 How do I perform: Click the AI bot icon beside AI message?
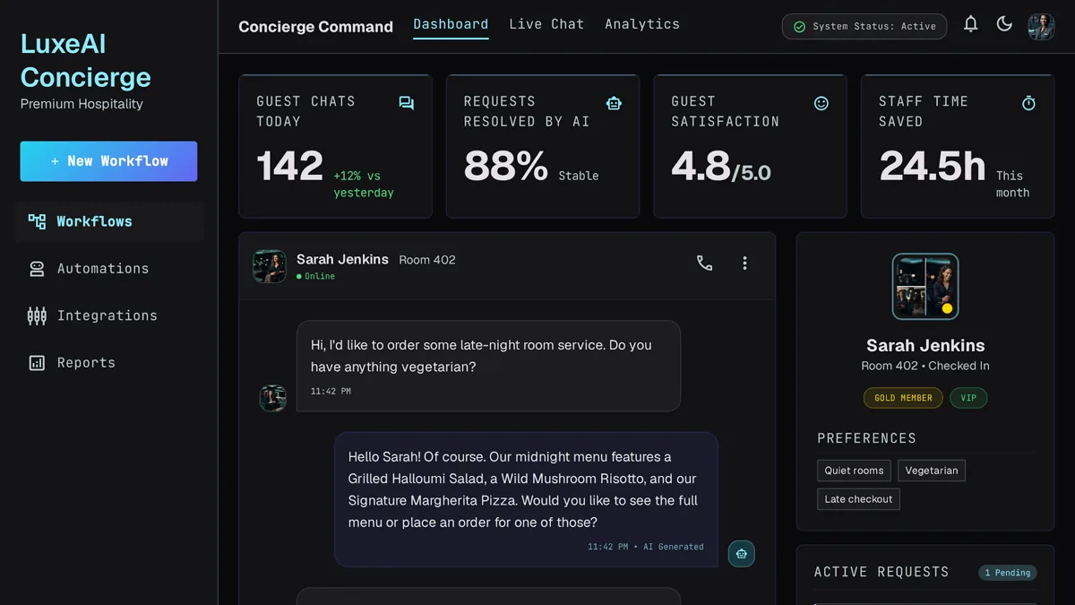click(x=741, y=554)
